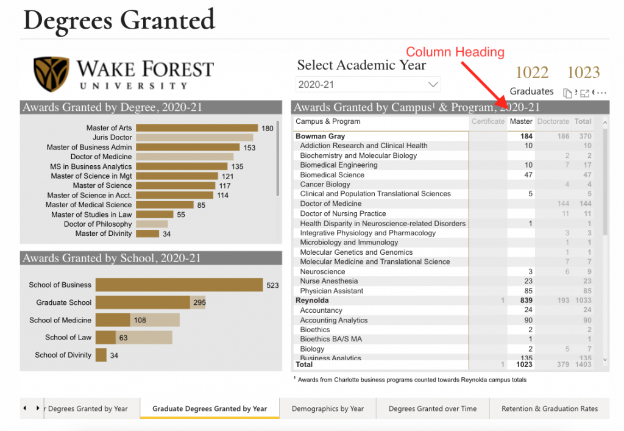Click the Molecular Genetics and Genomics row
Viewport: 624px width, 431px height.
click(444, 252)
